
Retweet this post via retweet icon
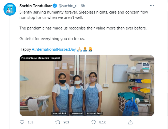click(x=58, y=122)
